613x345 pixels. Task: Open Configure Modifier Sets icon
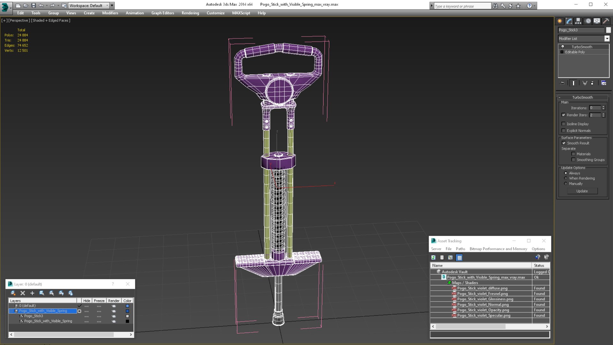pyautogui.click(x=604, y=83)
